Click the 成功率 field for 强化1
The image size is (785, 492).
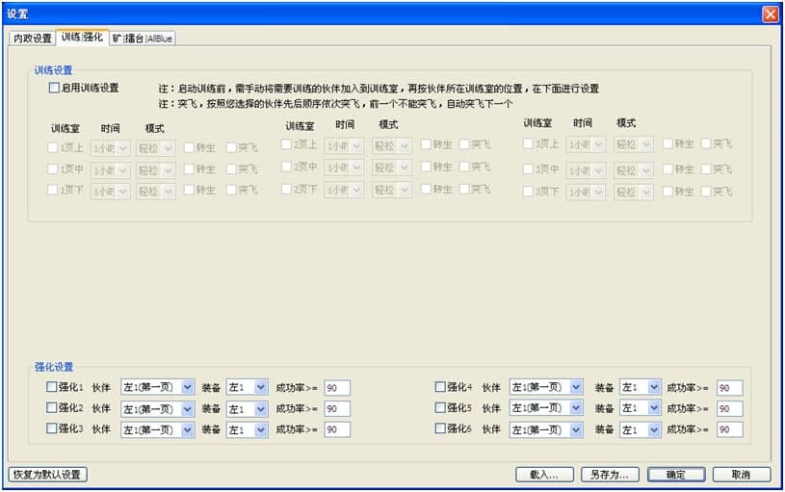point(336,387)
